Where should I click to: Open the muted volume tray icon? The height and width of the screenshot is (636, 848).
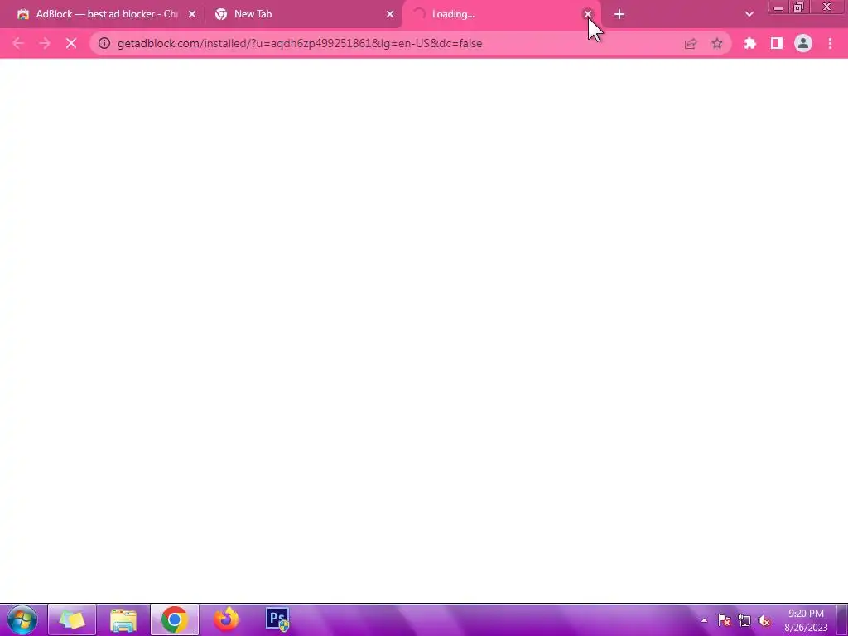point(764,620)
